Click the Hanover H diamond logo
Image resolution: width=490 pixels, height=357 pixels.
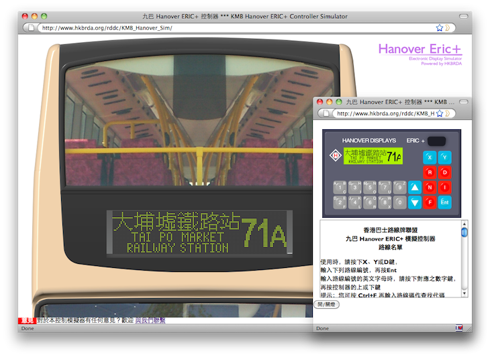(x=336, y=155)
